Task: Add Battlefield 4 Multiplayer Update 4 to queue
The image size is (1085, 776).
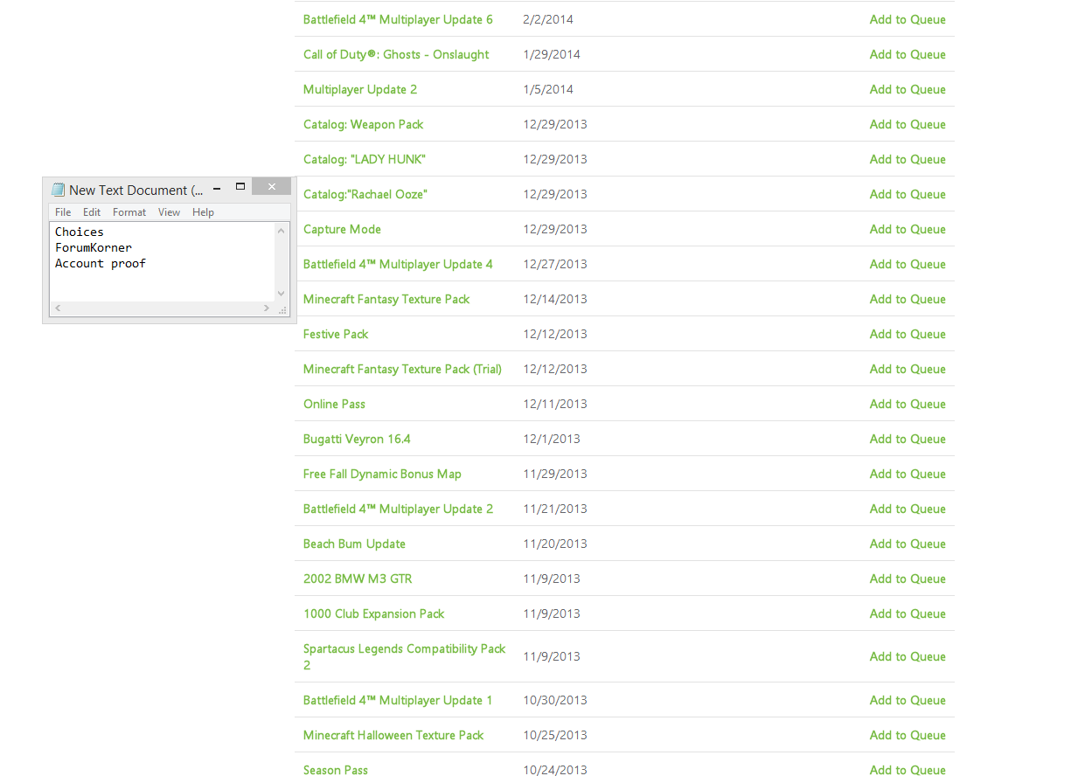Action: click(x=908, y=264)
